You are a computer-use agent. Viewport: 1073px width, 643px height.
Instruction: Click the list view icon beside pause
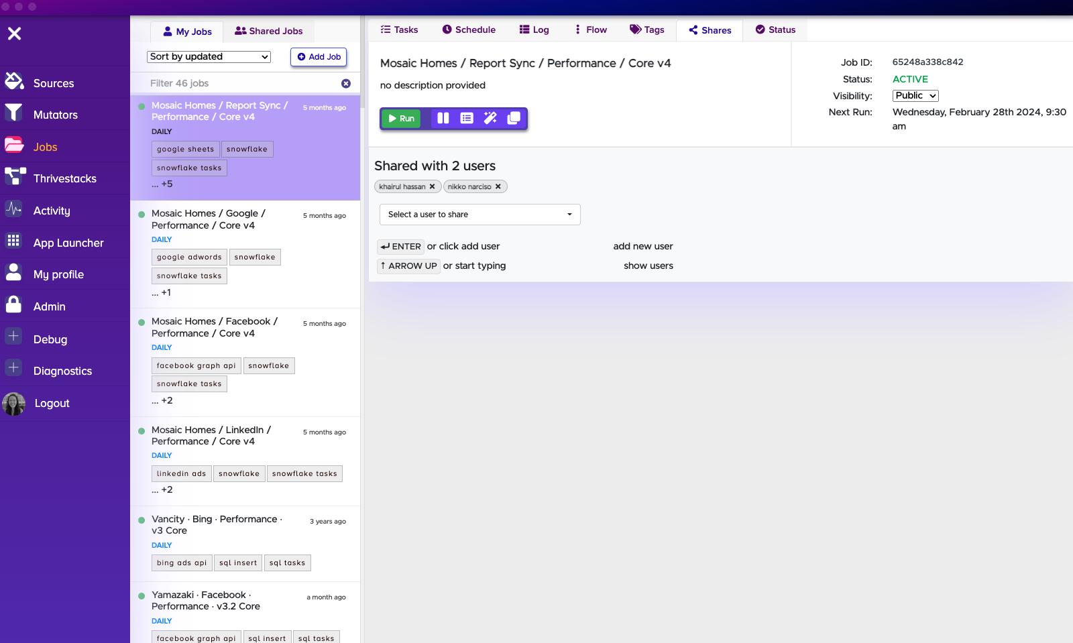[467, 118]
